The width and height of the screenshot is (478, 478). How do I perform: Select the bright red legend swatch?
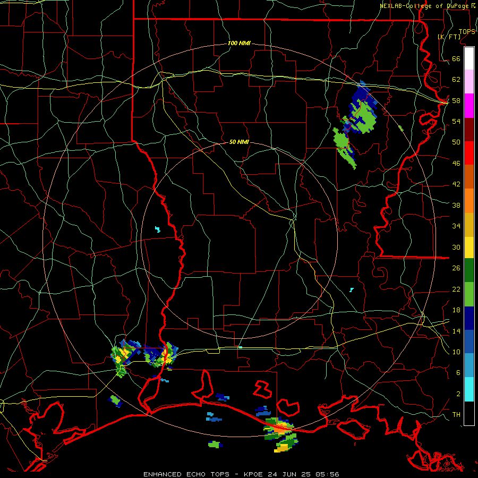pos(469,153)
